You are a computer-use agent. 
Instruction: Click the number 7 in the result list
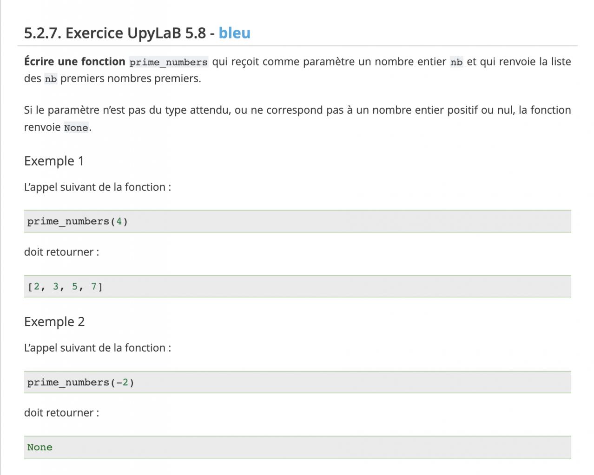(93, 287)
